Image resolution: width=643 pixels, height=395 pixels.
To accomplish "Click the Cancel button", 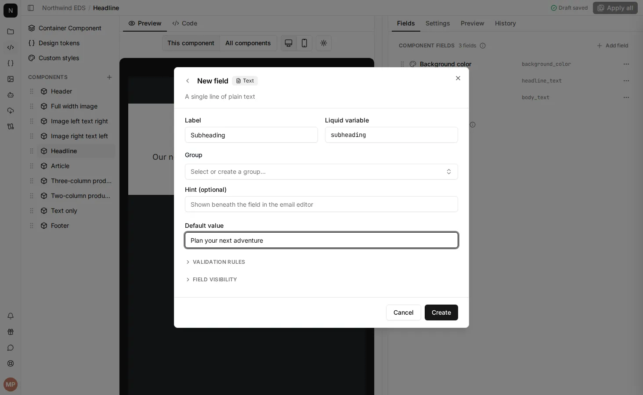I will click(404, 312).
